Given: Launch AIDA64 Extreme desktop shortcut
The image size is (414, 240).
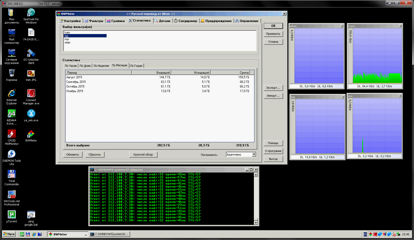Looking at the screenshot, I should 12,117.
